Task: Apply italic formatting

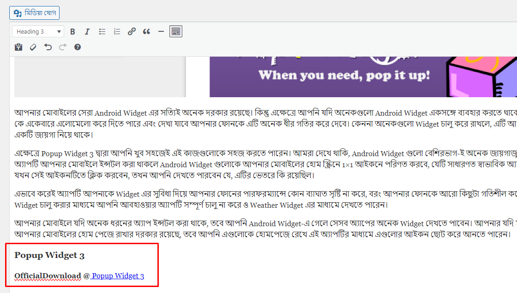Action: [87, 31]
